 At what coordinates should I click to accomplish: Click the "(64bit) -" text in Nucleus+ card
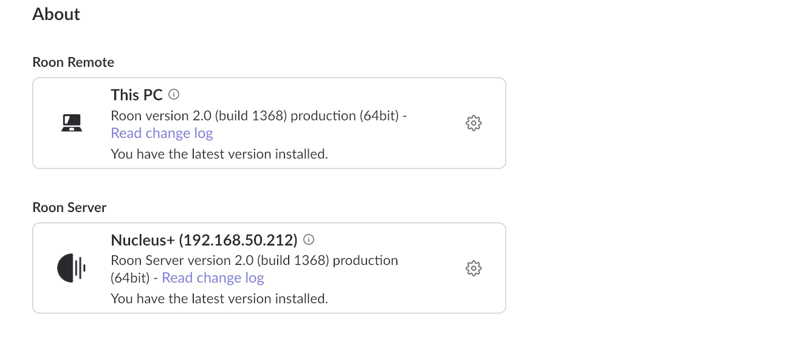point(134,278)
